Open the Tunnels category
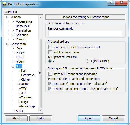The image size is (130, 125). tap(27, 97)
